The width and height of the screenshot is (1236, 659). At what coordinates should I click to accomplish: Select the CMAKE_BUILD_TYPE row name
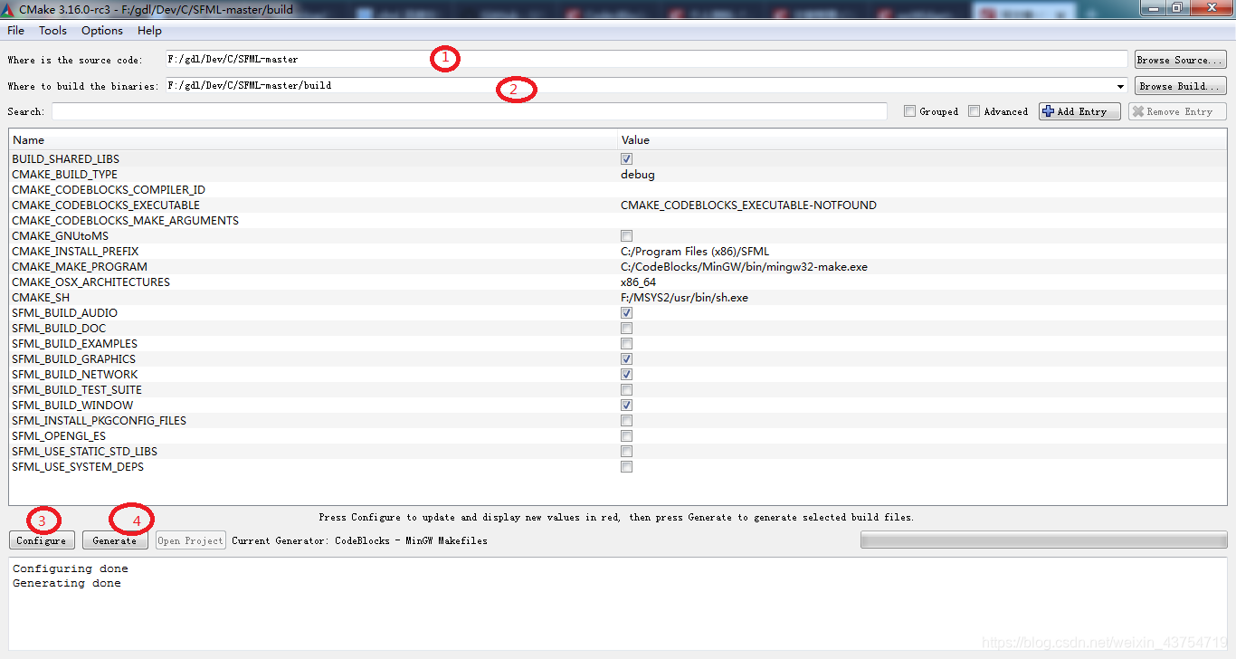point(64,175)
